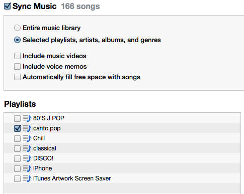Uncheck the canto pop playlist

18,128
